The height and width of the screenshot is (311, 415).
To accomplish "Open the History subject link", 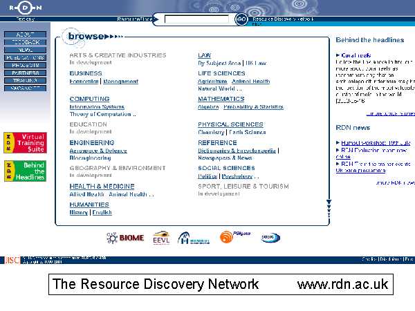I will tap(79, 212).
